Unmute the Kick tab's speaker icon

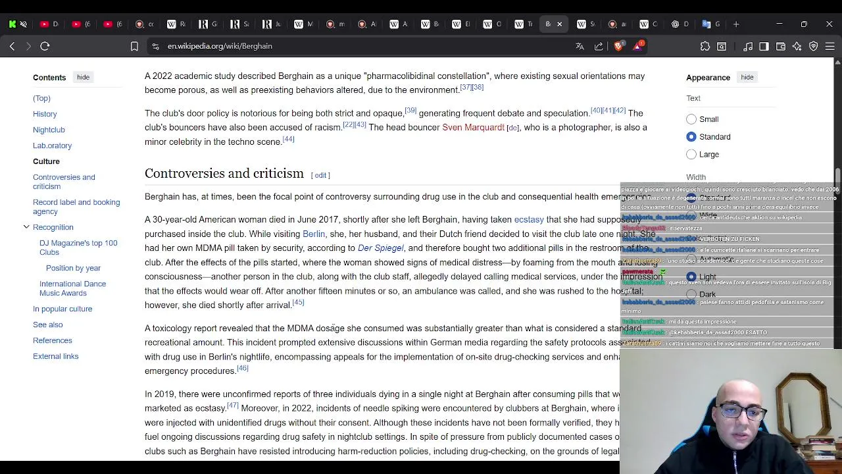[24, 24]
